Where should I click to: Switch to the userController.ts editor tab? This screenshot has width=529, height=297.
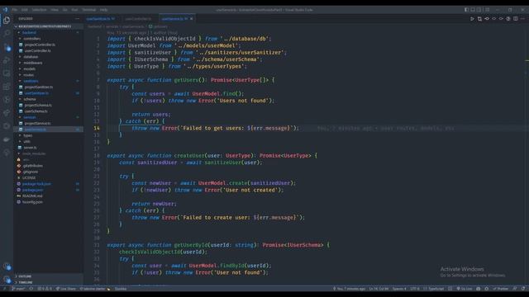tap(138, 19)
